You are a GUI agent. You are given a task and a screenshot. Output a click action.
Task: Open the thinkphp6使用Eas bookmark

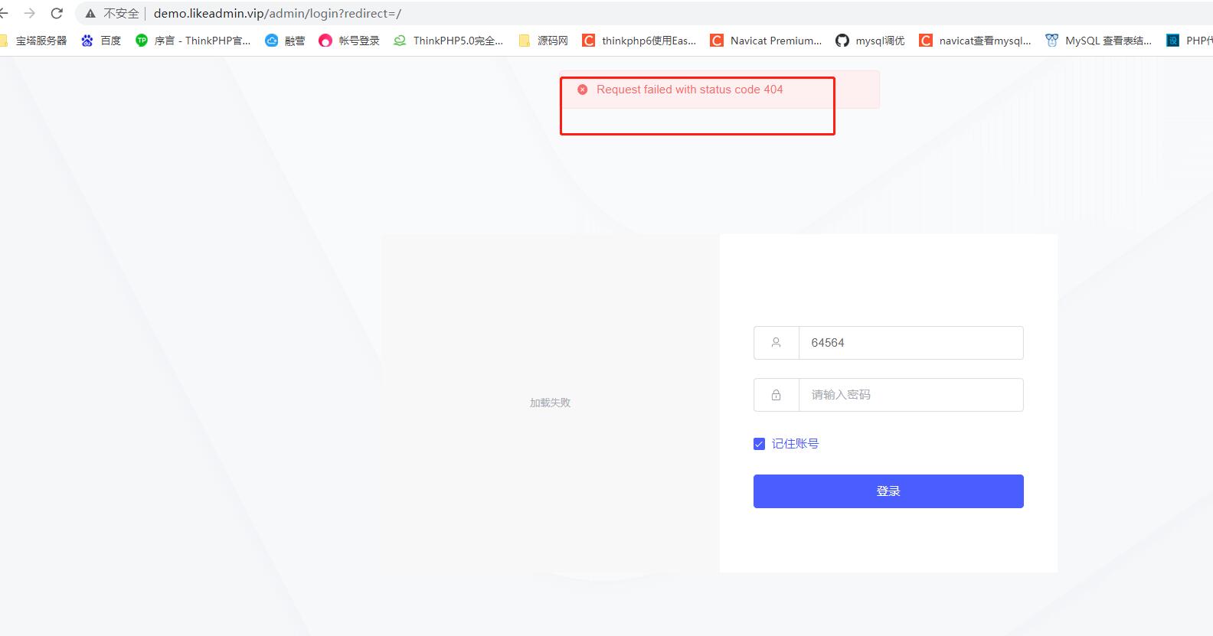point(639,41)
